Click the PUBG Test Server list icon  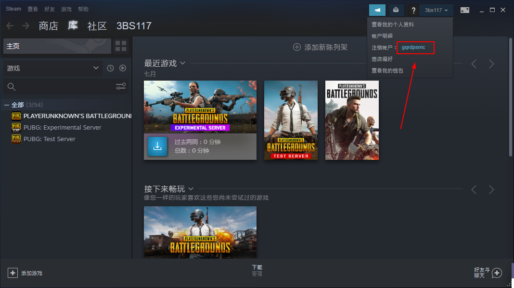(16, 139)
